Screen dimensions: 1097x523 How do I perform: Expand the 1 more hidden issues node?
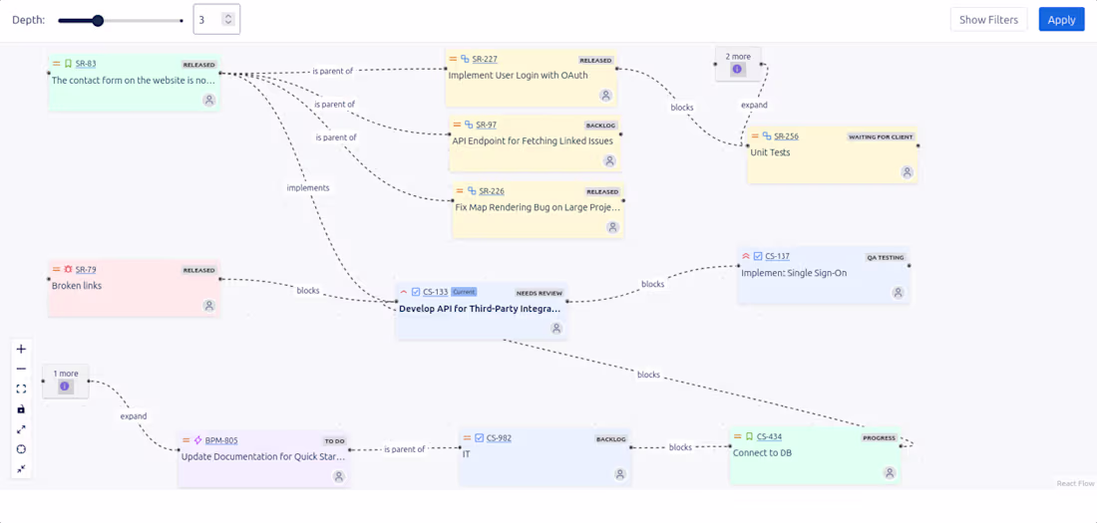(x=65, y=382)
